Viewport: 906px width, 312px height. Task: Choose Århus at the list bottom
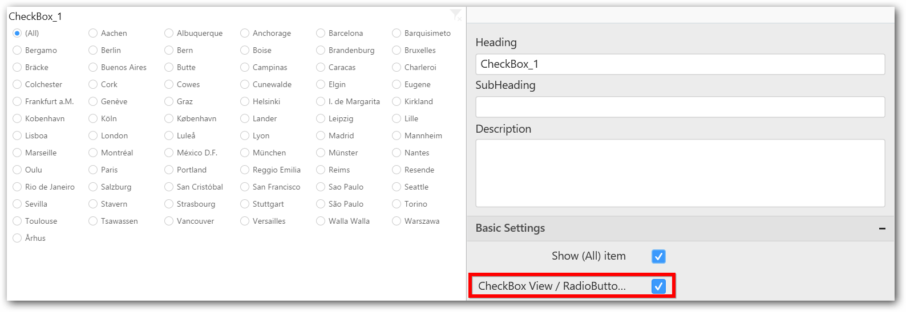pyautogui.click(x=17, y=238)
